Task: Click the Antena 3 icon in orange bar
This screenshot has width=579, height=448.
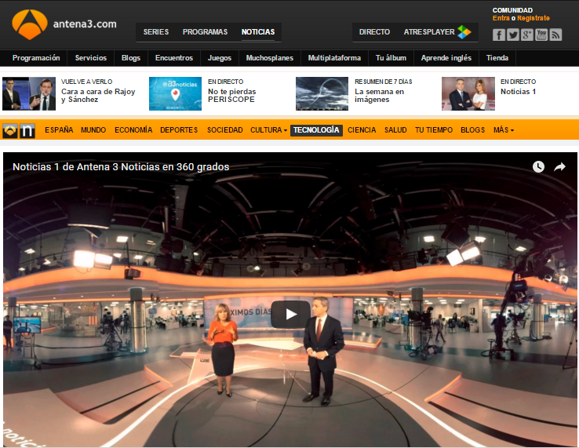Action: pyautogui.click(x=10, y=131)
